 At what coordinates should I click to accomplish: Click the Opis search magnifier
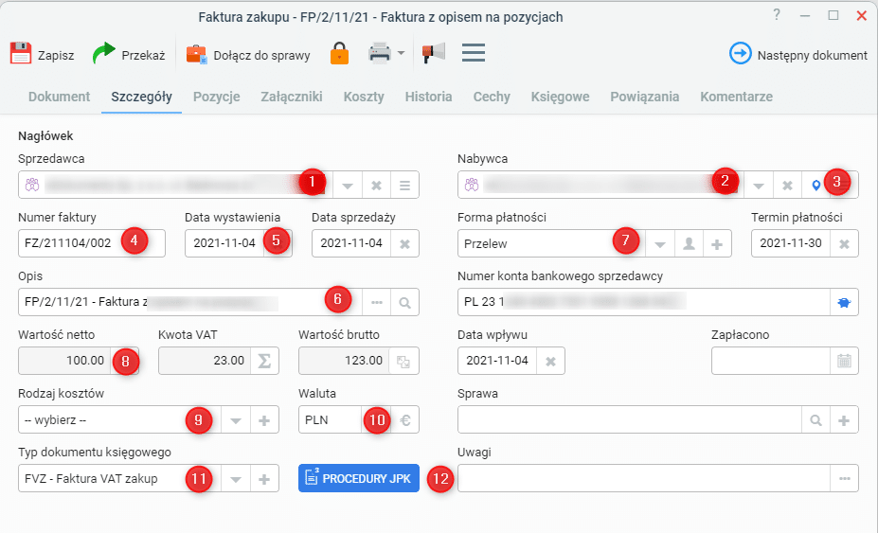click(x=404, y=302)
